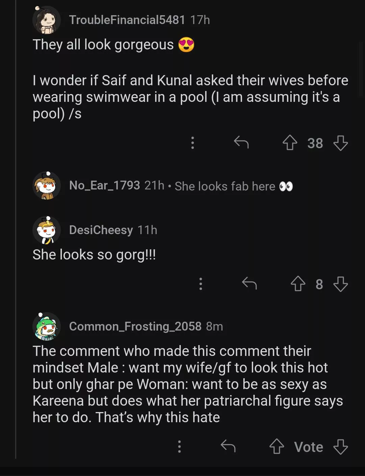Upvote TroubleFinancial5481's comment
Viewport: 365px width, 476px height.
[290, 143]
